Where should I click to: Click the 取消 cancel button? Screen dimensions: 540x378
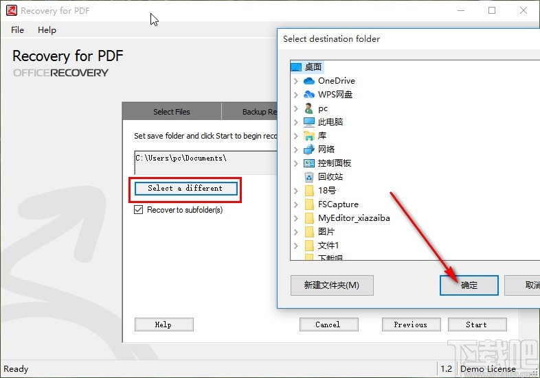522,285
